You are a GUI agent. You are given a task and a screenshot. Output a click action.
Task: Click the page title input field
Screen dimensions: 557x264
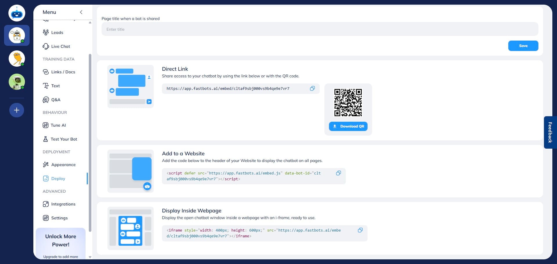319,29
